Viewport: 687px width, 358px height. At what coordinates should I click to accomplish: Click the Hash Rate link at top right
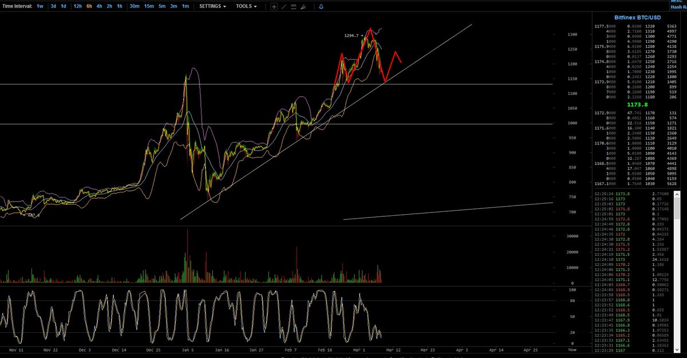pyautogui.click(x=679, y=9)
